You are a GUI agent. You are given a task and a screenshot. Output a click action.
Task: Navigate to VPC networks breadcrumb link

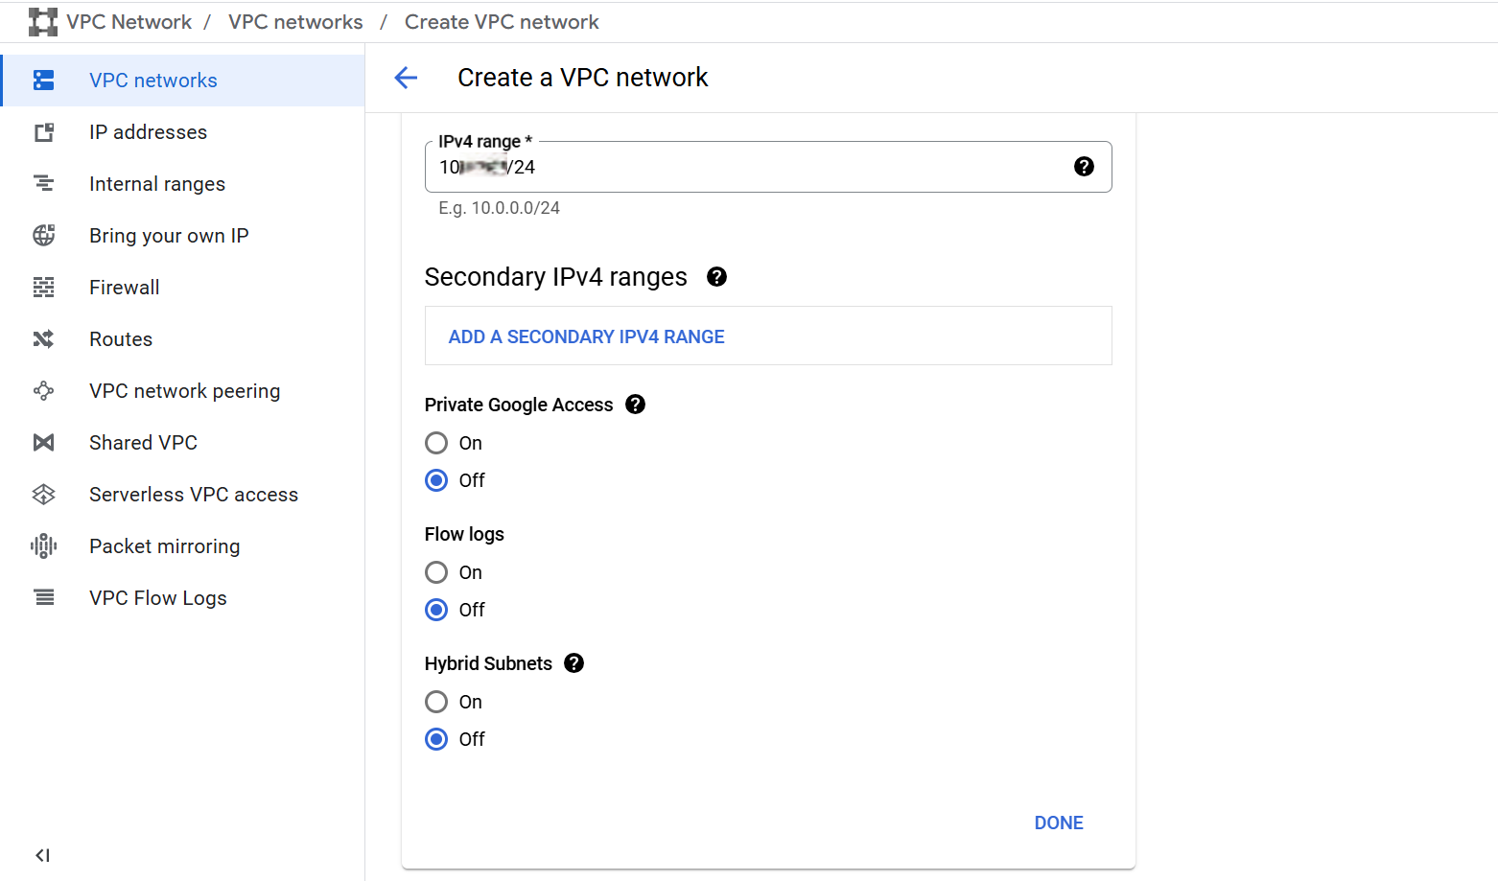tap(295, 22)
